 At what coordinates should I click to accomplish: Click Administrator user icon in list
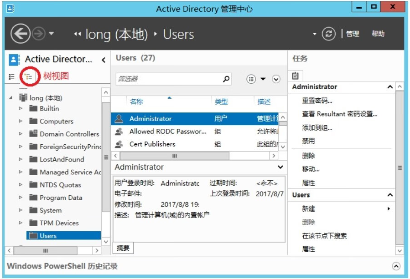pos(119,119)
